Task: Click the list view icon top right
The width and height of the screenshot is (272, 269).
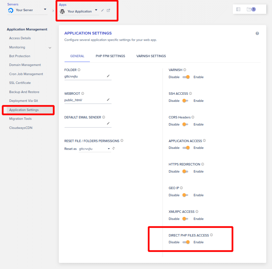Action: pos(238,9)
